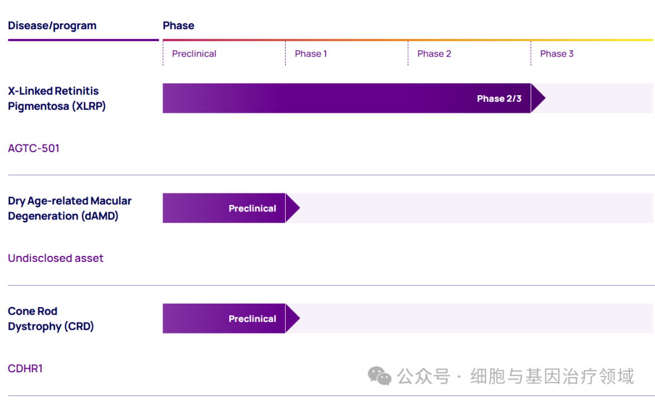Screen dimensions: 655x402
Task: Click the X-Linked Retinitis Pigmentosa (XLRP) title
Action: coord(56,99)
